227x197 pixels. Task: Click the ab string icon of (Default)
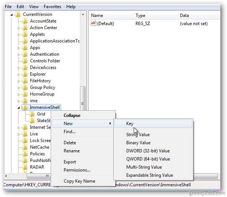(x=93, y=23)
